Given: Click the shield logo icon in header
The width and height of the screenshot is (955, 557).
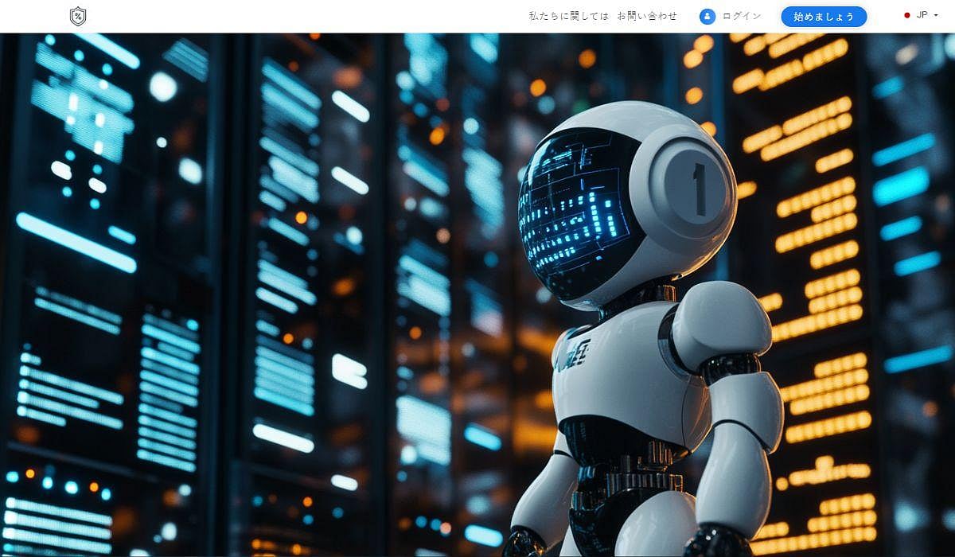Looking at the screenshot, I should point(77,16).
